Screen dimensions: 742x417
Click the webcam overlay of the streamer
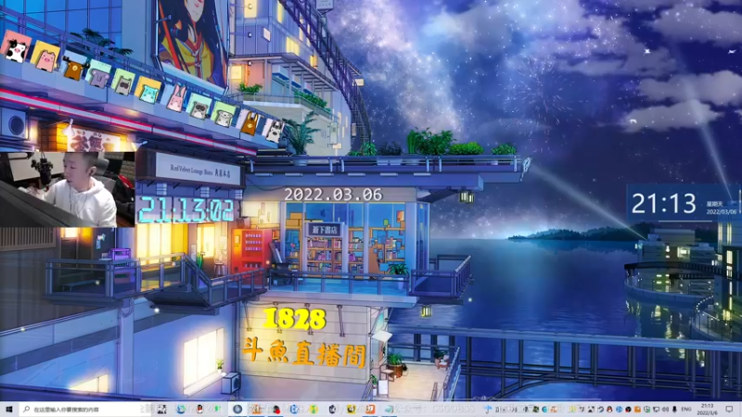pos(67,189)
